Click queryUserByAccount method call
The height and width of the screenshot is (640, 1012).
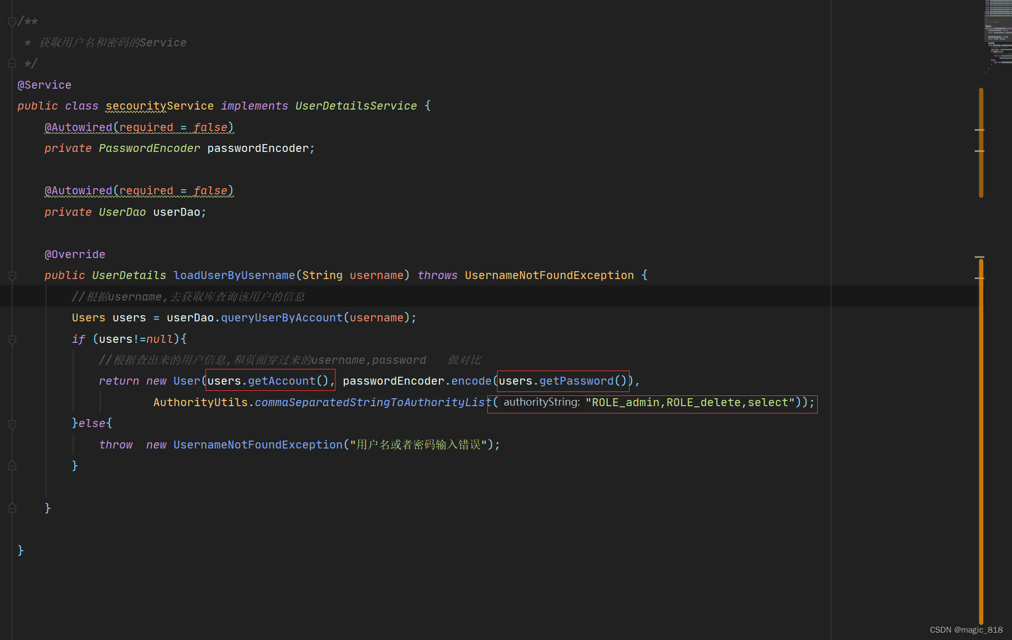tap(282, 318)
